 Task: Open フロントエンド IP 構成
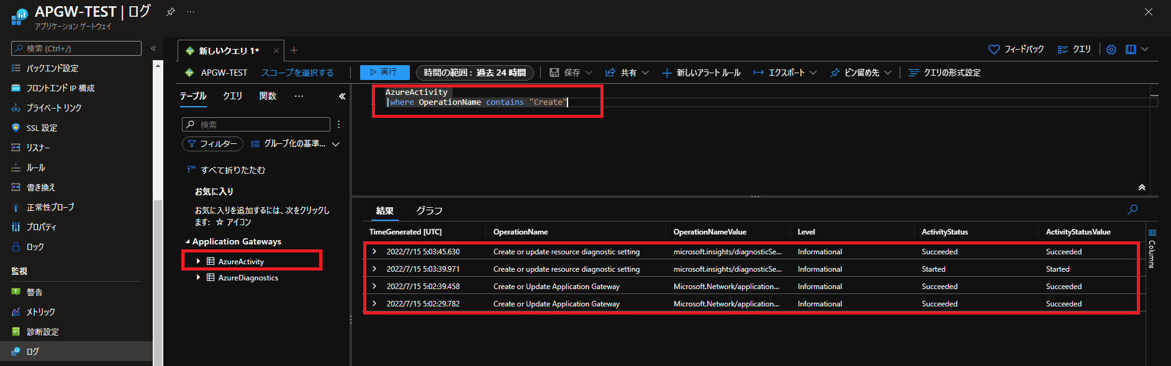(x=60, y=88)
